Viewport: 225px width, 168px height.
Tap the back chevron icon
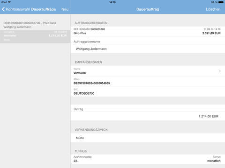pyautogui.click(x=3, y=9)
